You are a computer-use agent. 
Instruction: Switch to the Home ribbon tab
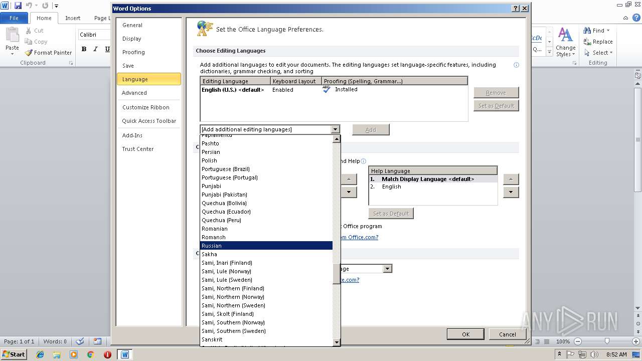[44, 18]
